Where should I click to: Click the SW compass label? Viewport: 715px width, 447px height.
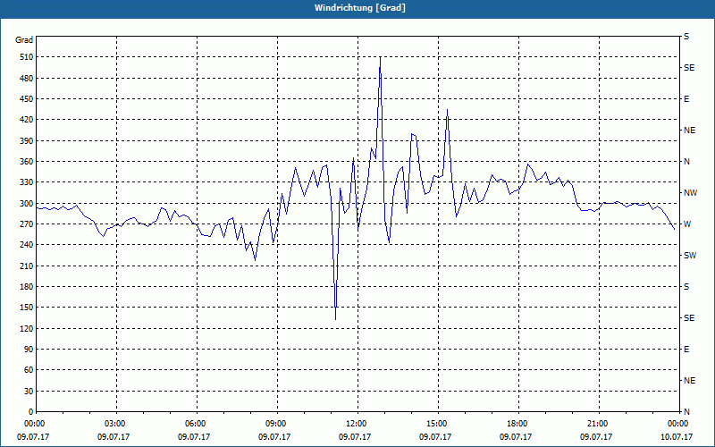tap(690, 256)
